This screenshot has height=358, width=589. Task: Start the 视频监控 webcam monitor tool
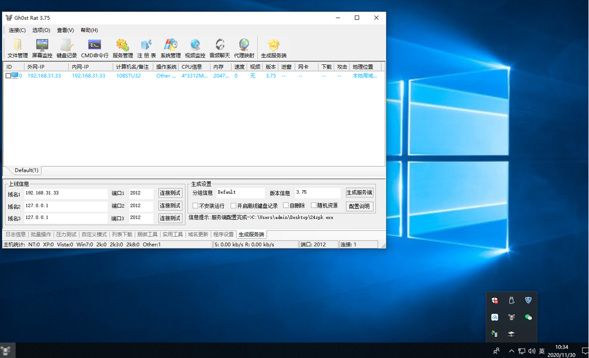click(x=195, y=48)
